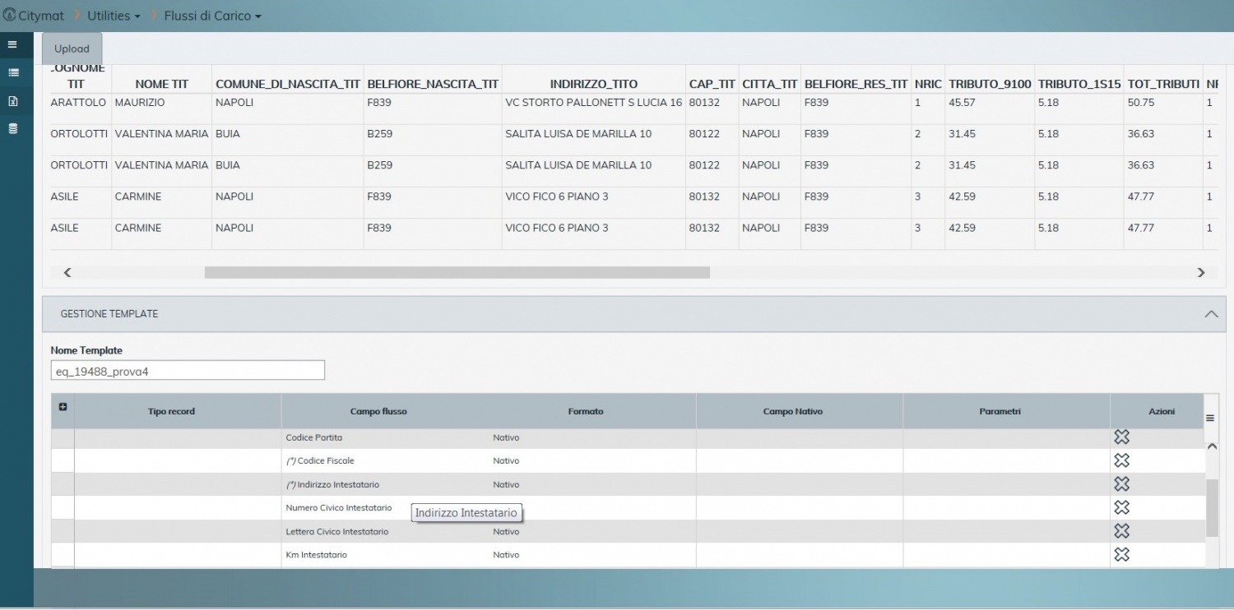Click the horizontal scrollbar left arrow
This screenshot has height=610, width=1234.
click(67, 273)
